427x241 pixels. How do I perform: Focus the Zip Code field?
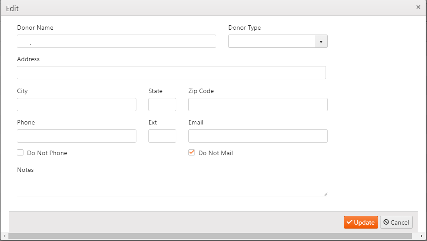(x=258, y=105)
